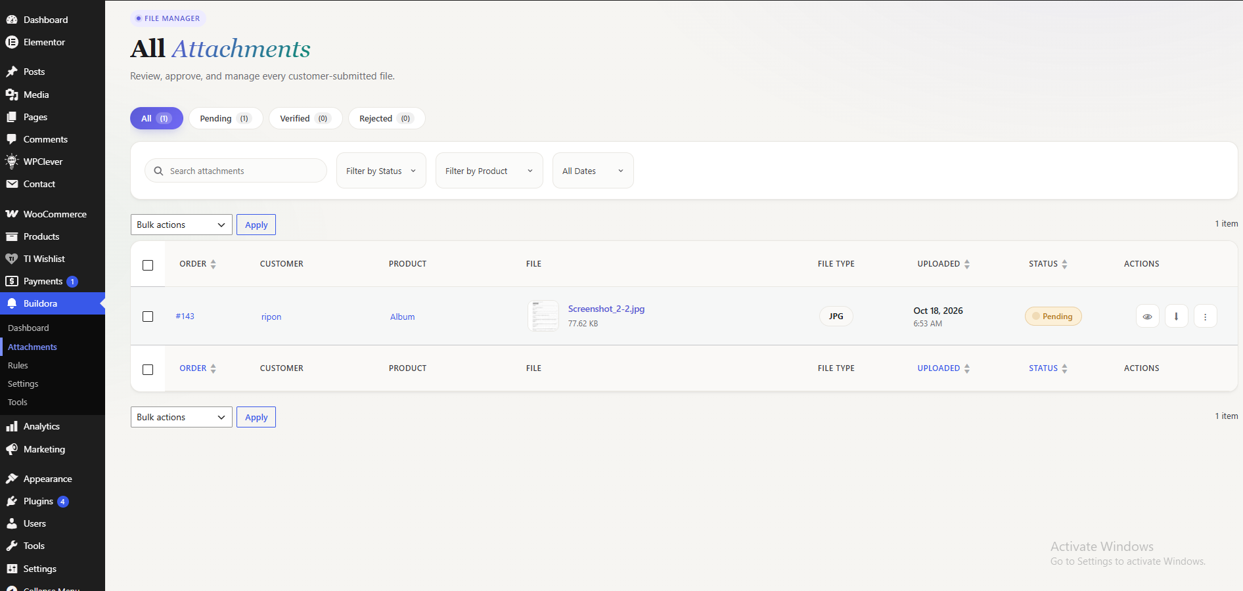This screenshot has width=1243, height=591.
Task: Open Payments dollar icon in sidebar
Action: tap(12, 281)
